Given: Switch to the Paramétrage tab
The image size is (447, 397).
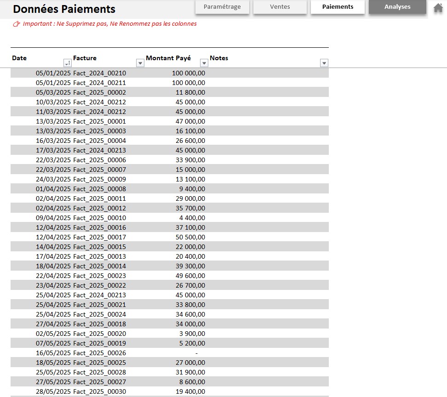Looking at the screenshot, I should pyautogui.click(x=222, y=7).
